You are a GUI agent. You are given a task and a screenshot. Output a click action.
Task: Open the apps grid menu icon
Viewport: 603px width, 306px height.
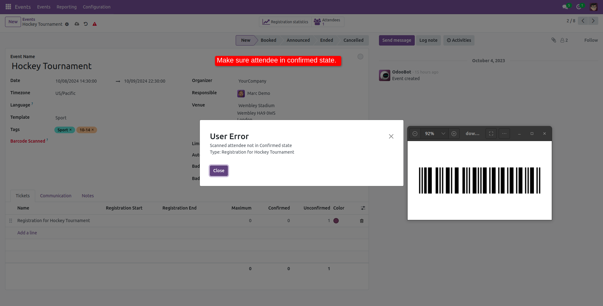(8, 7)
